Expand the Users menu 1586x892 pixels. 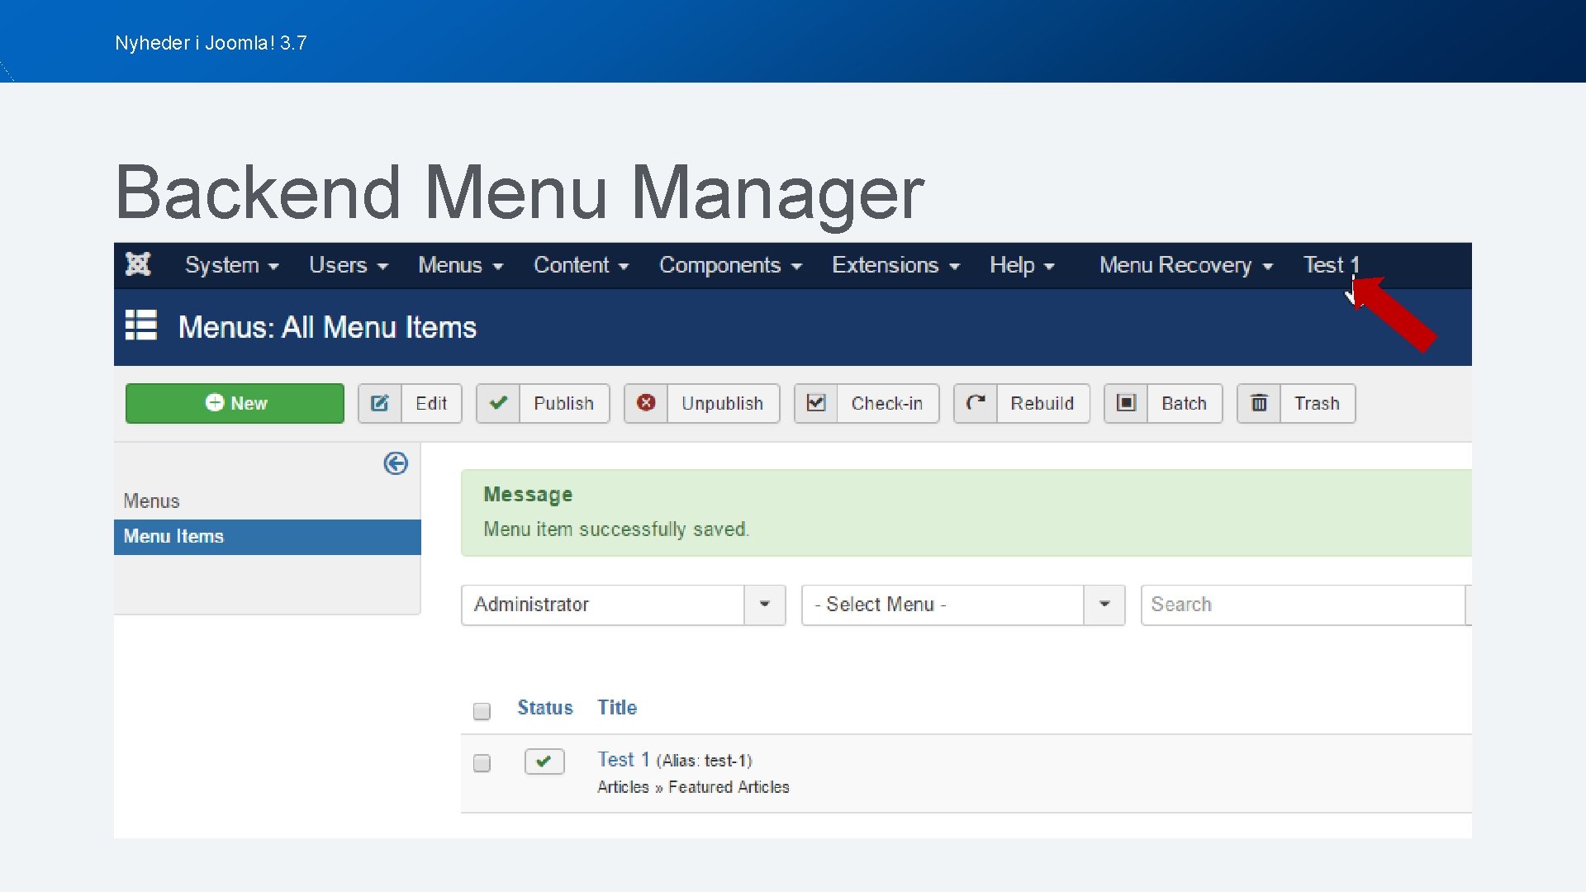click(349, 265)
